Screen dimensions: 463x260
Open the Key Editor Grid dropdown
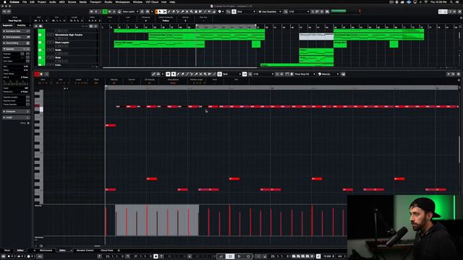pos(231,74)
